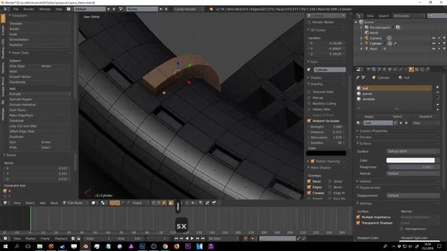Image resolution: width=447 pixels, height=251 pixels.
Task: Adjust the Roughness slider
Action: click(413, 167)
